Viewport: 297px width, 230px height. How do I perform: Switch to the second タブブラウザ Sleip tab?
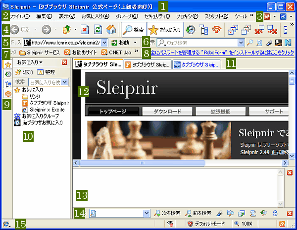point(148,65)
